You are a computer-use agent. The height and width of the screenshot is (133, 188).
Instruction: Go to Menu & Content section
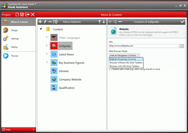(x=18, y=22)
